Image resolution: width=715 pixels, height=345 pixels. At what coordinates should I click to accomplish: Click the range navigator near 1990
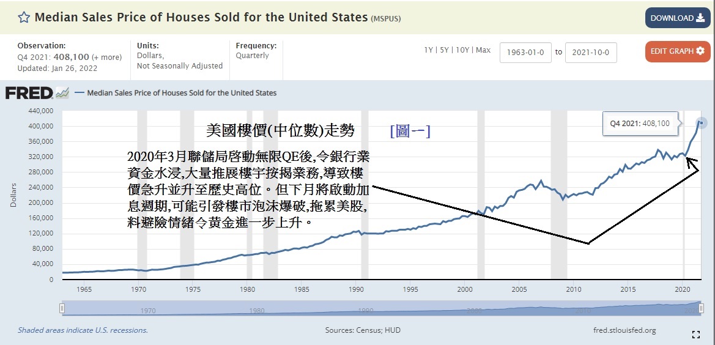366,310
